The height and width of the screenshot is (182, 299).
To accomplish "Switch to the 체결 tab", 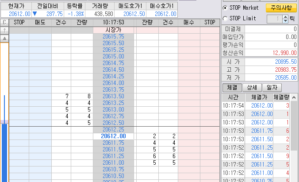I will click(x=232, y=88).
